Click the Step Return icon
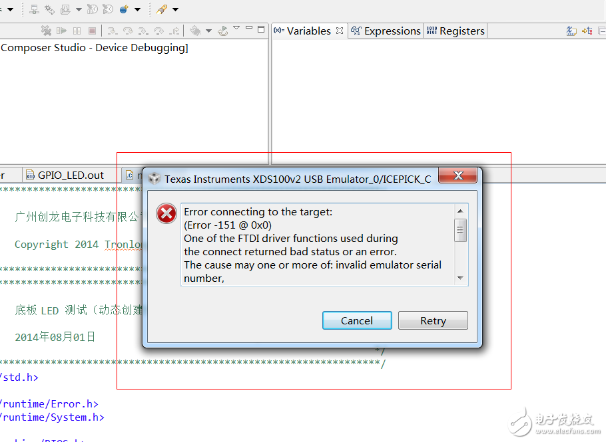606x442 pixels. pos(174,31)
